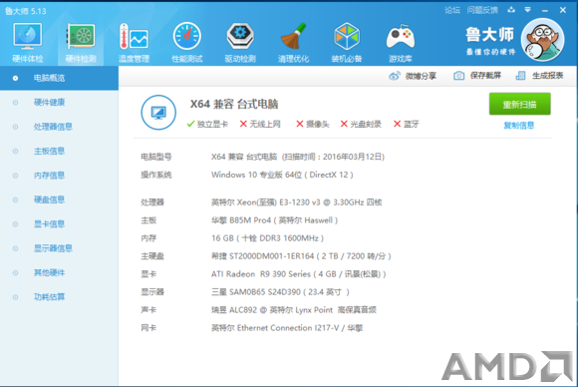
Task: Click the 华擎 B85M Pro4 motherboard value
Action: 274,220
